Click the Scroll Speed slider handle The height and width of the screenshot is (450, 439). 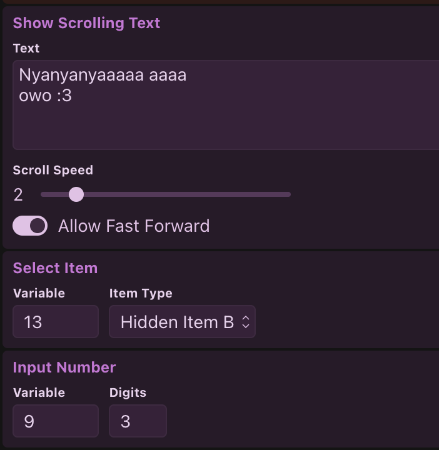[x=76, y=194]
